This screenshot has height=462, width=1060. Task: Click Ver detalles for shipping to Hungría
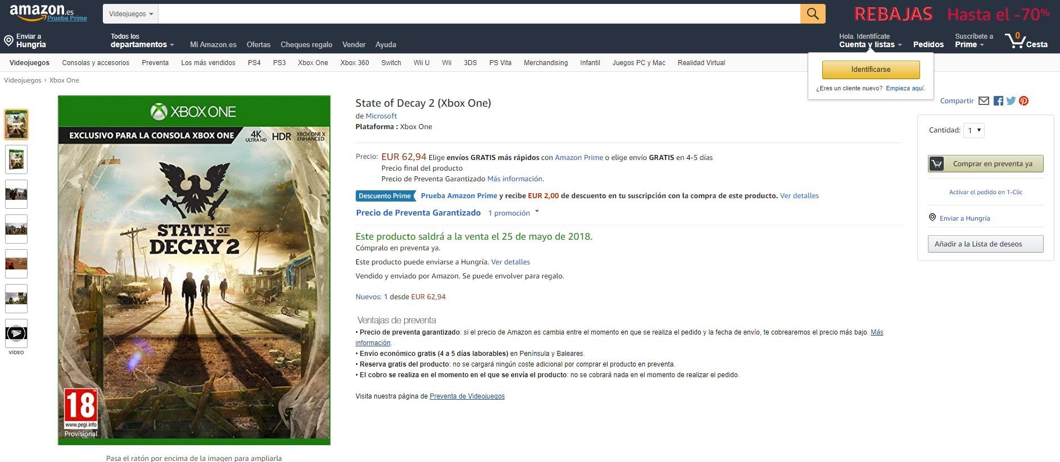coord(510,262)
